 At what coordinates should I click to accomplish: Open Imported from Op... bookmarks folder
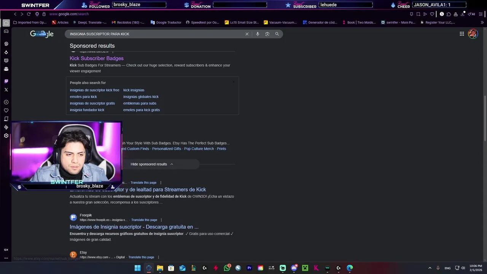(30, 22)
